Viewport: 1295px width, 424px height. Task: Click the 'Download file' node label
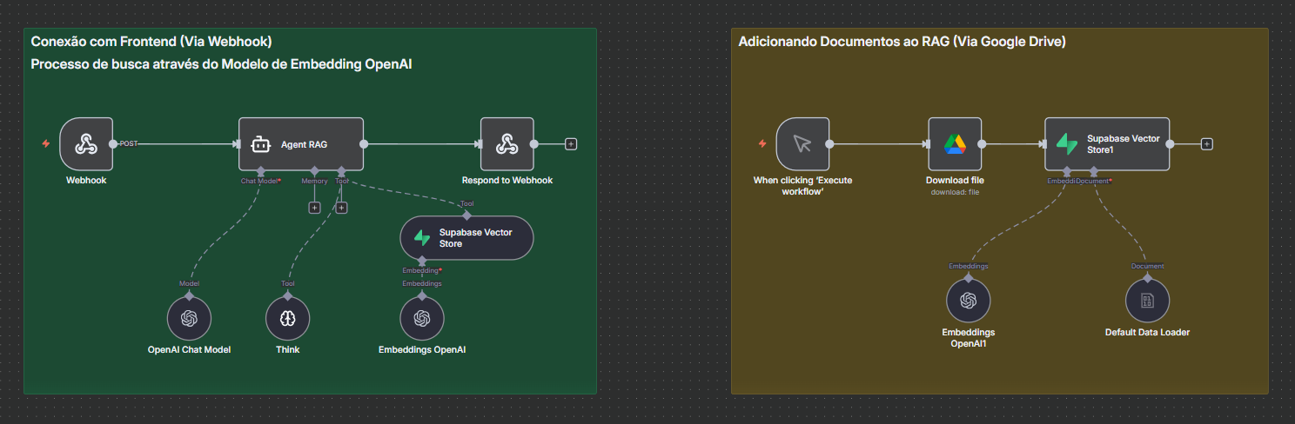(956, 181)
